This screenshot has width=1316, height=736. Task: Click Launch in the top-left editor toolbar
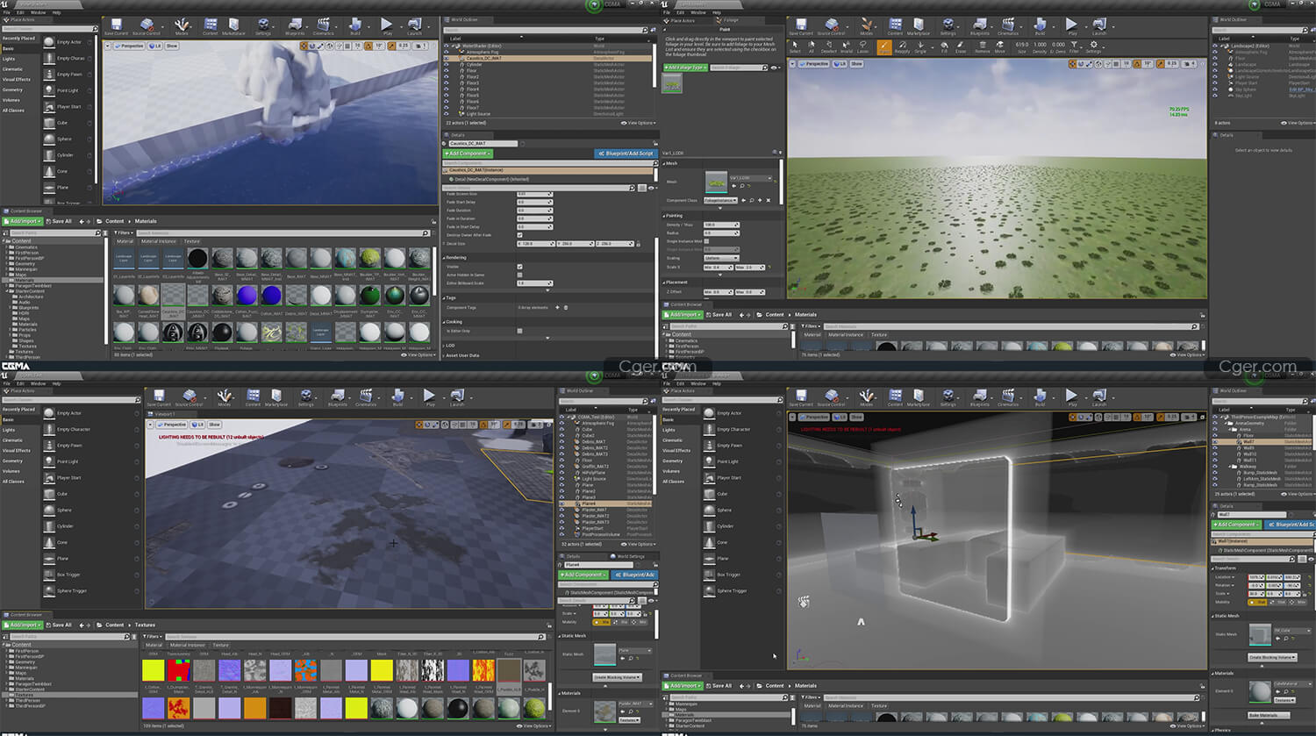coord(414,26)
